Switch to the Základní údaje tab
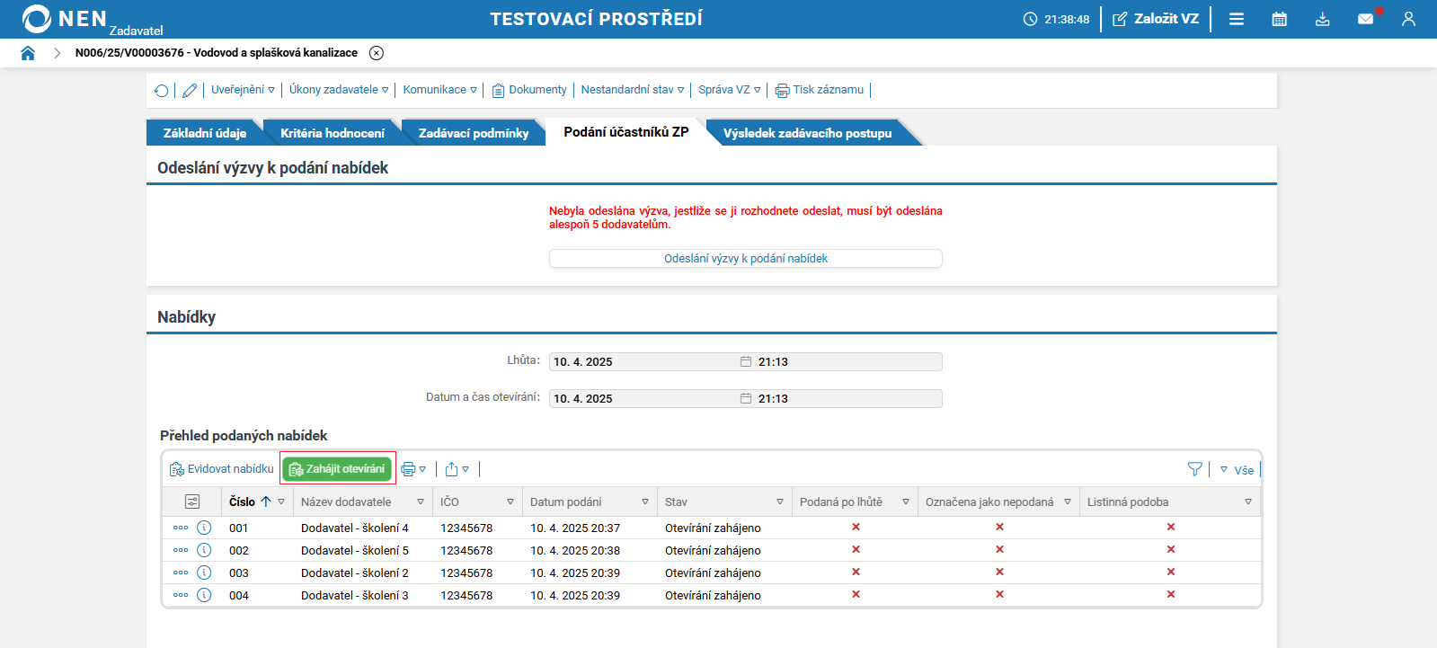The width and height of the screenshot is (1437, 648). click(x=205, y=133)
